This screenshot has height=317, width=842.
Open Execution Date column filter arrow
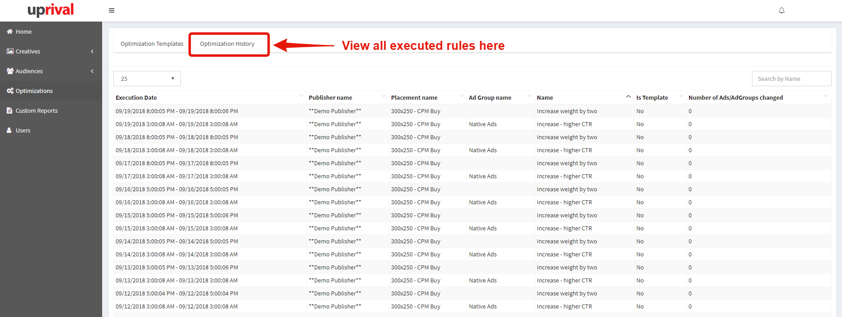click(301, 96)
